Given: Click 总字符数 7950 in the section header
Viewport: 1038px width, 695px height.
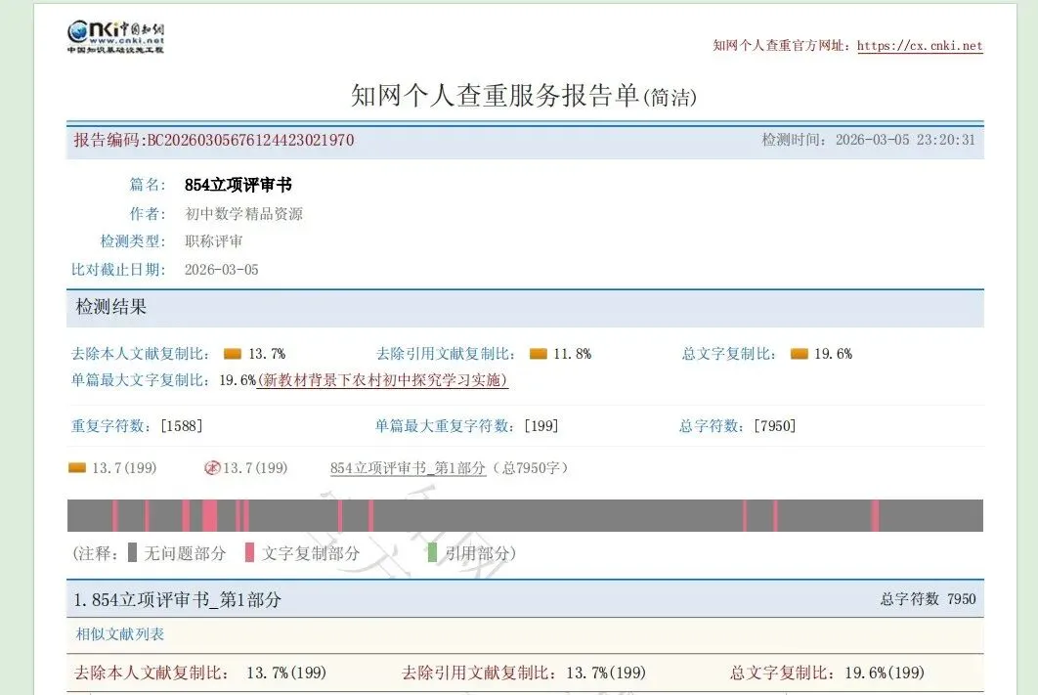Looking at the screenshot, I should pos(928,599).
